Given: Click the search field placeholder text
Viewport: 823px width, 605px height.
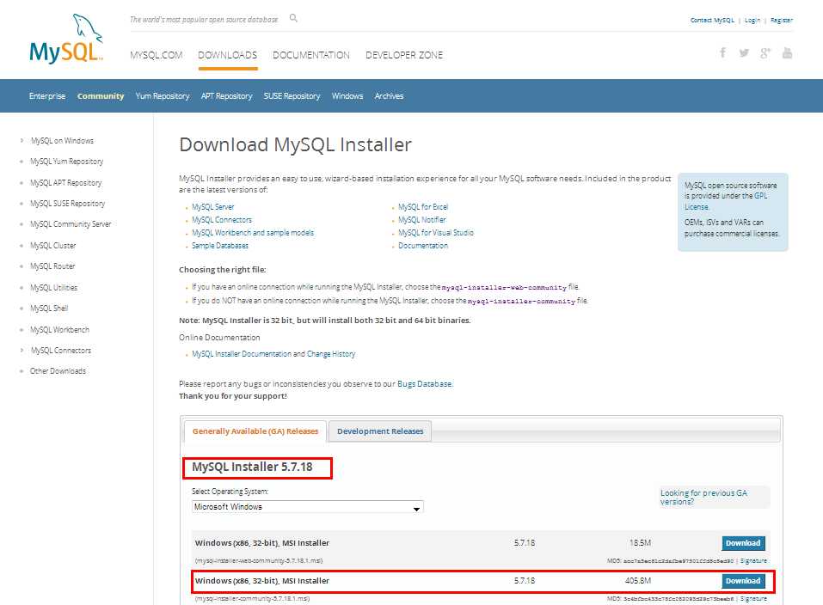Looking at the screenshot, I should [x=204, y=20].
